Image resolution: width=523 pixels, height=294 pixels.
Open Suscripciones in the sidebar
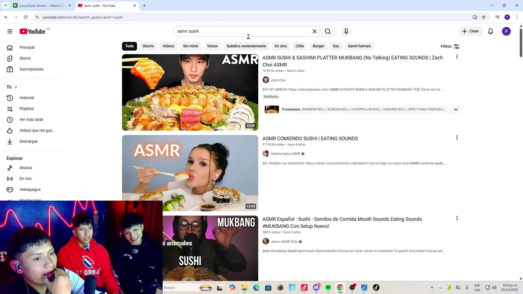coord(31,69)
